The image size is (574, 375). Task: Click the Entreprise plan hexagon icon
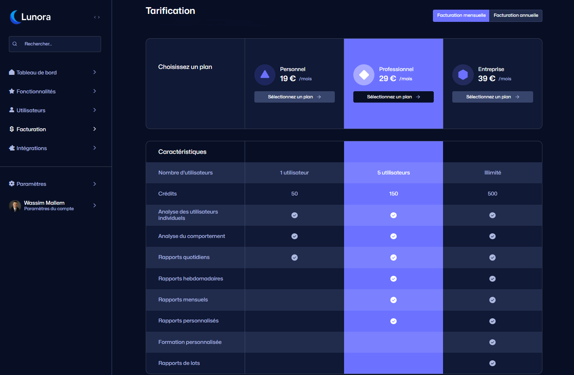(463, 75)
